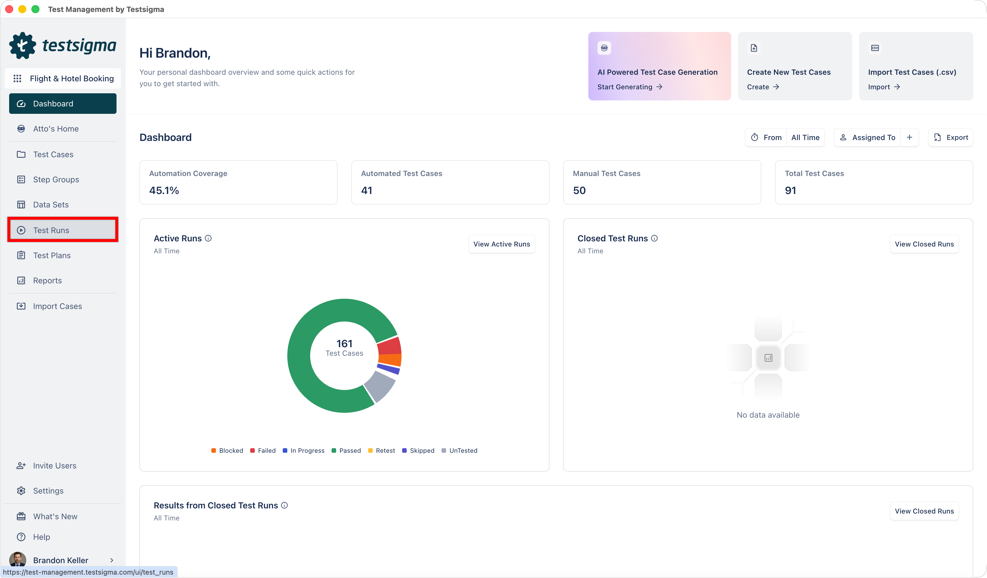Click the plus icon next to Assigned To
This screenshot has height=578, width=987.
tap(909, 137)
